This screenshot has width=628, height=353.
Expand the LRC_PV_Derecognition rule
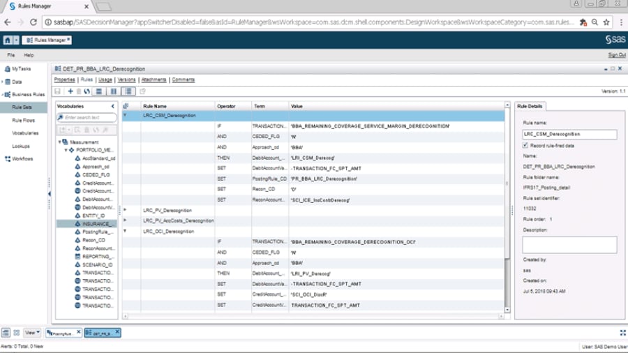(125, 210)
